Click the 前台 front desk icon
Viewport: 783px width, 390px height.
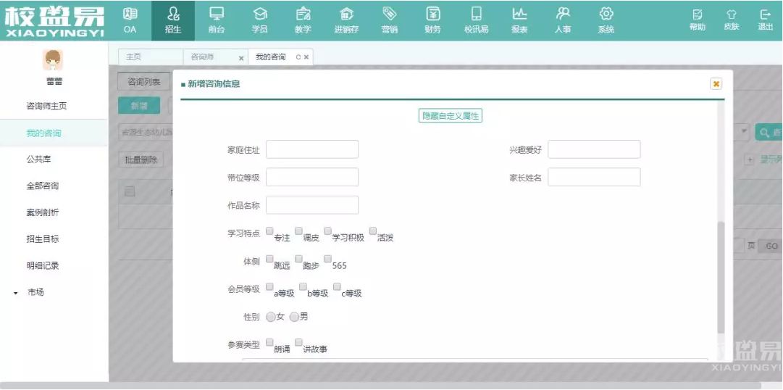point(216,14)
